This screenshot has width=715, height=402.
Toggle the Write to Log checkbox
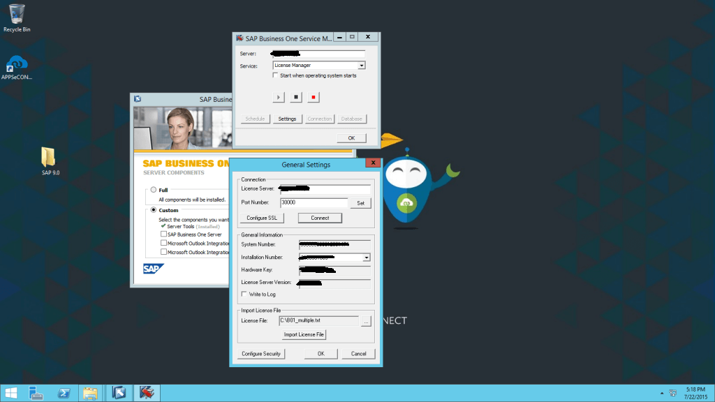[x=244, y=294]
